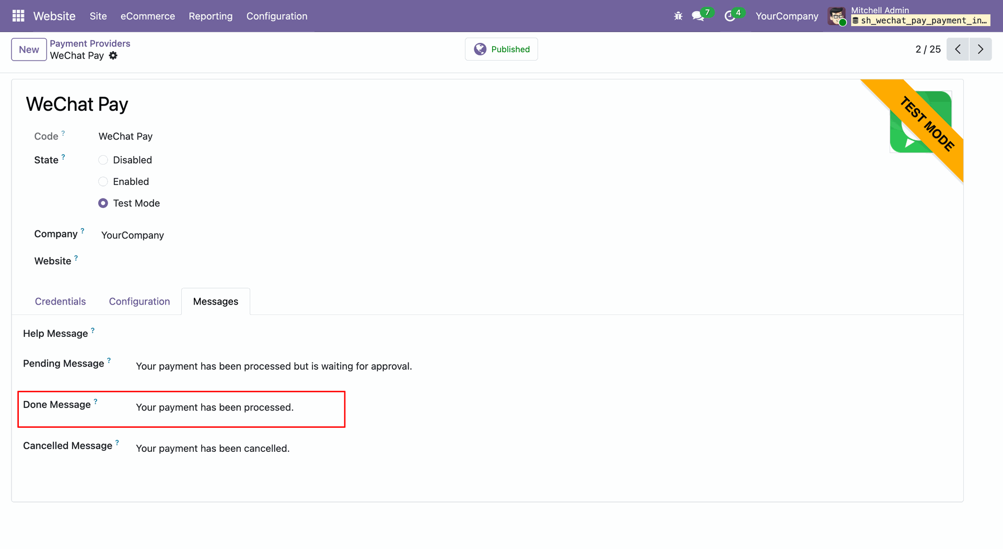
Task: Open the Mitchell Admin user menu
Action: point(909,16)
